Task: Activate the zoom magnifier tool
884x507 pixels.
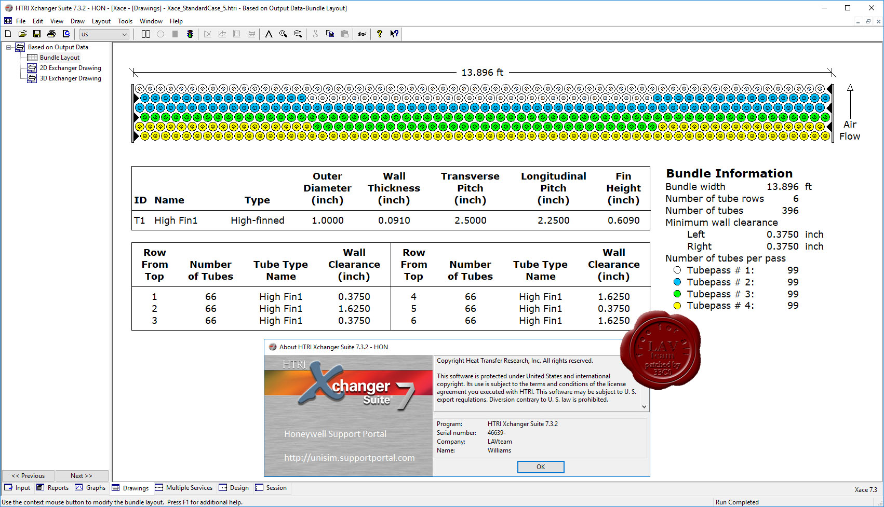Action: click(x=283, y=34)
